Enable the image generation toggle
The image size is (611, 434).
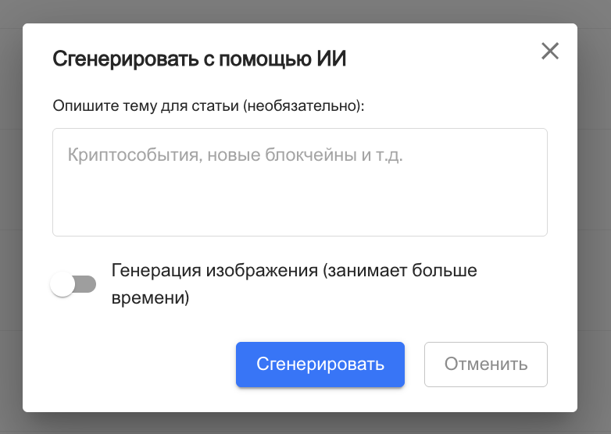73,285
